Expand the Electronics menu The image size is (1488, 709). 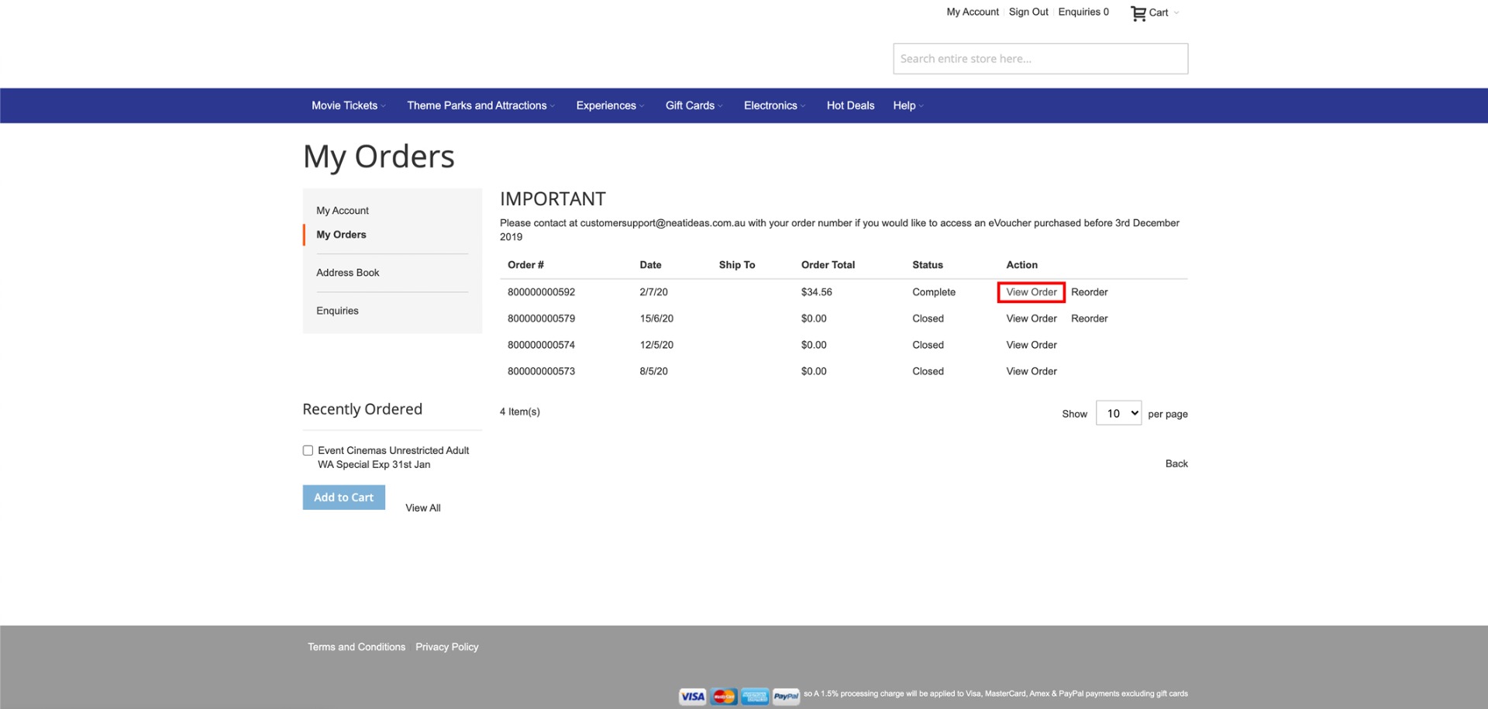click(774, 105)
